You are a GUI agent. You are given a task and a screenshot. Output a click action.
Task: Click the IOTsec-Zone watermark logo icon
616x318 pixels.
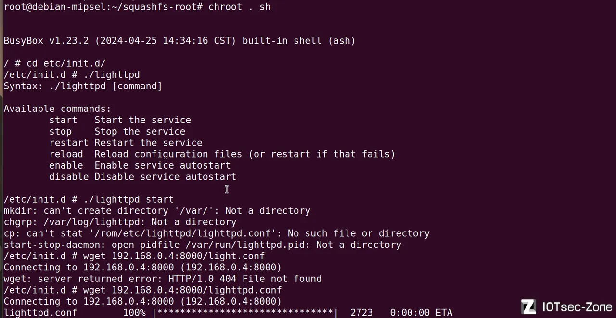(528, 306)
